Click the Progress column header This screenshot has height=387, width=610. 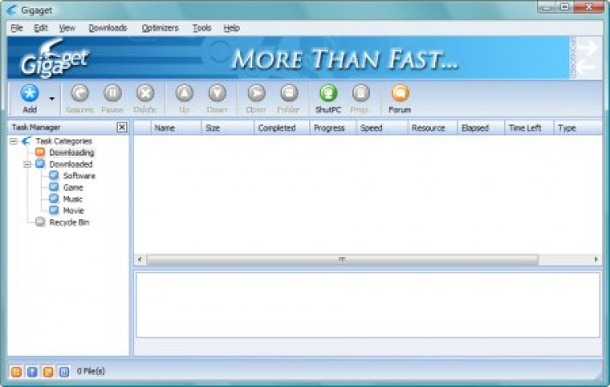coord(333,128)
